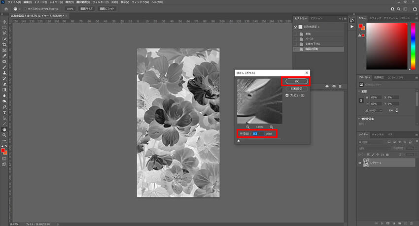This screenshot has height=226, width=419.
Task: Select the Hand tool in toolbar
Action: coord(4,129)
